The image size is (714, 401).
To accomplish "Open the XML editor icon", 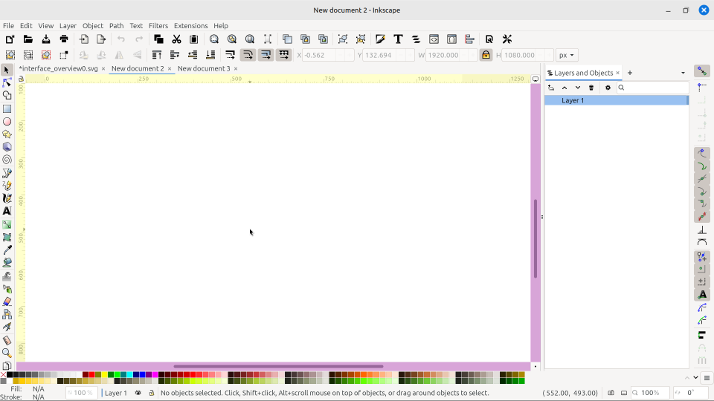I will pos(434,39).
